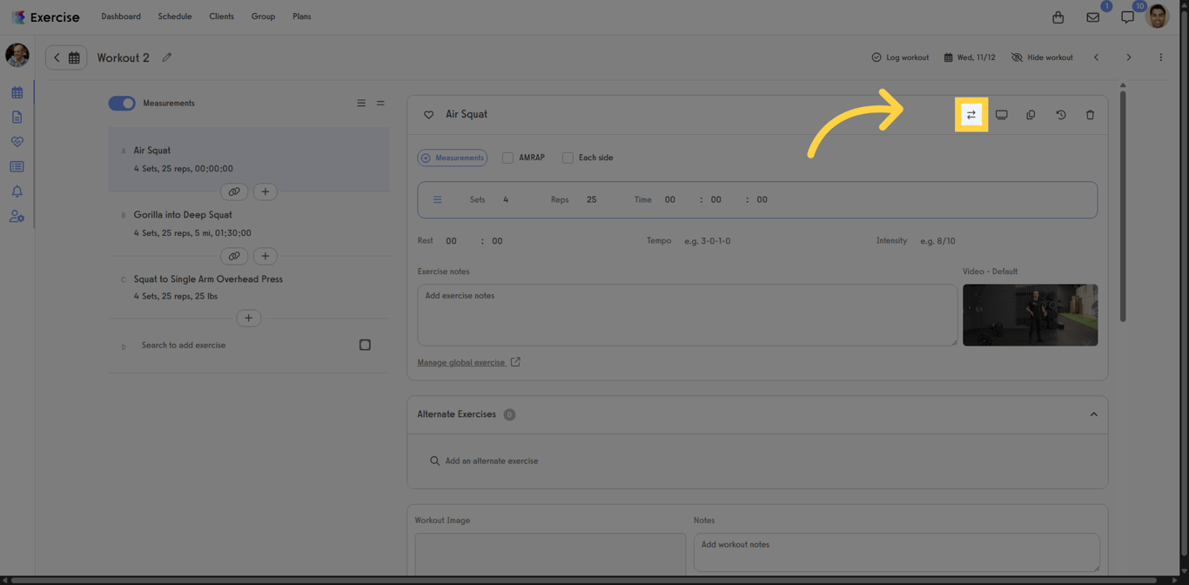Open notifications bell in sidebar

point(17,191)
